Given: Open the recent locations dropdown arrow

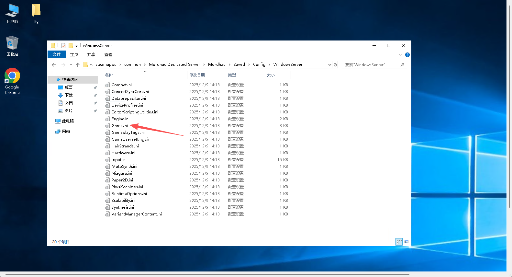Looking at the screenshot, I should [71, 65].
